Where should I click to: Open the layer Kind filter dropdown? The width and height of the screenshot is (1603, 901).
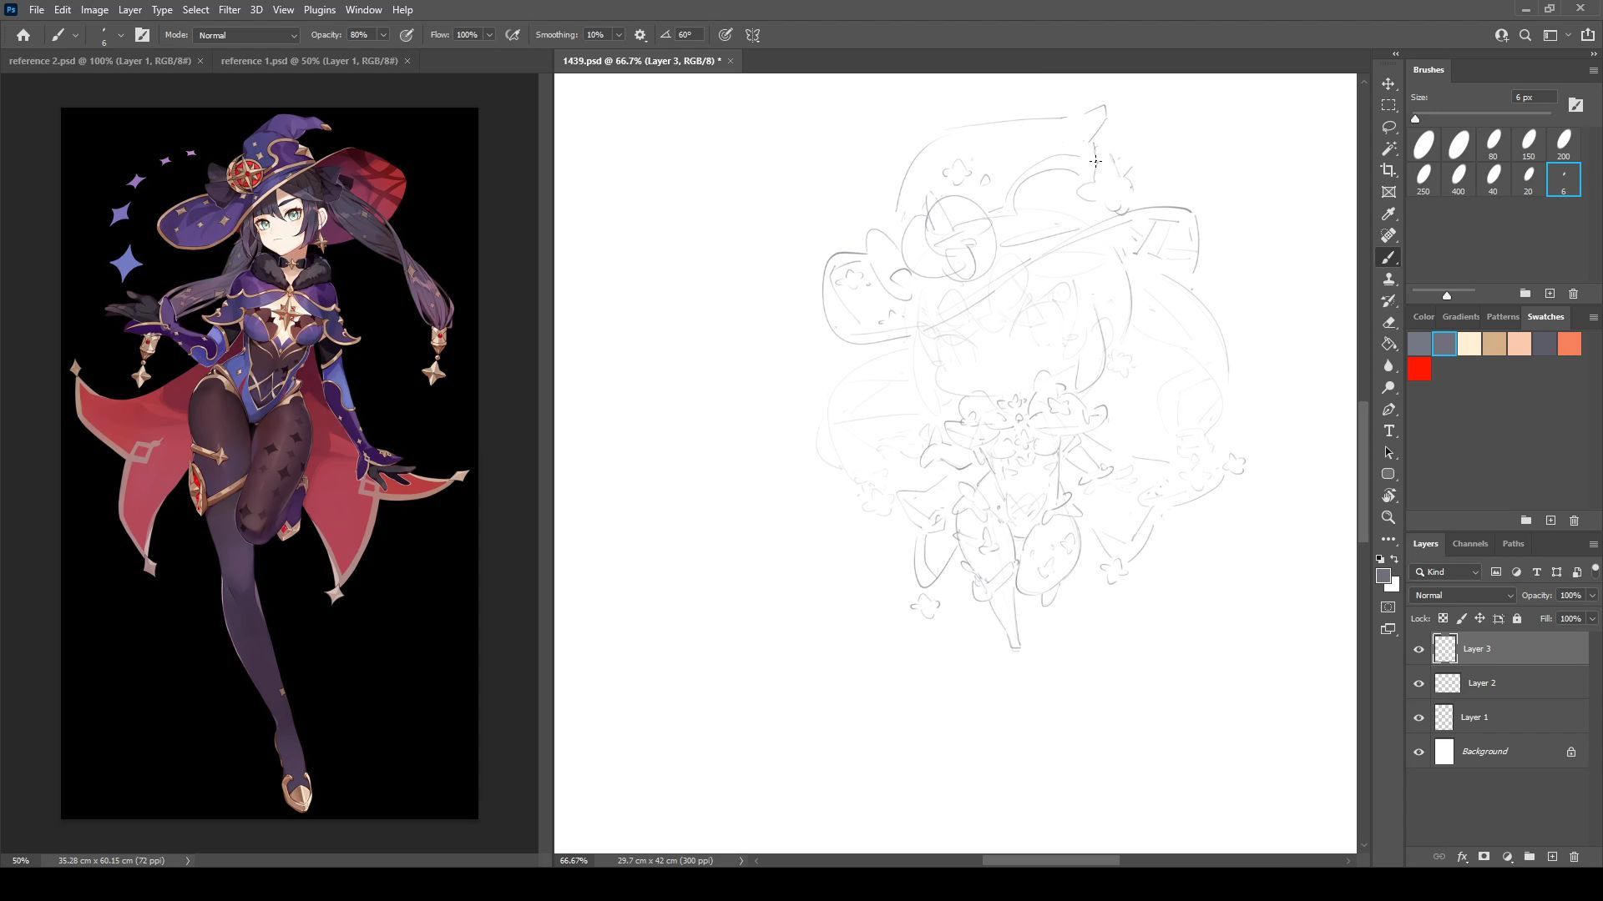coord(1446,571)
